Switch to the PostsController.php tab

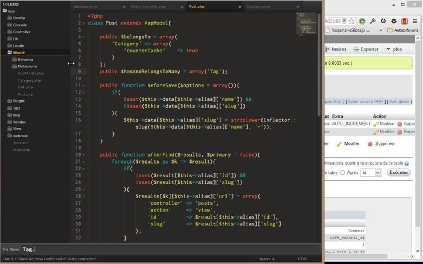coord(148,7)
